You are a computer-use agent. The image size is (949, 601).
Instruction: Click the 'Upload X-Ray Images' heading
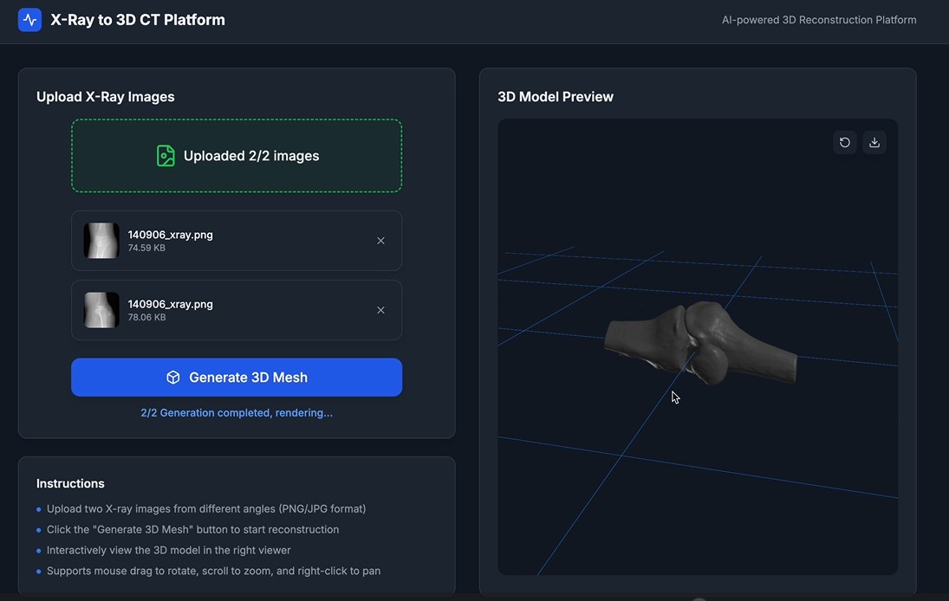(105, 96)
